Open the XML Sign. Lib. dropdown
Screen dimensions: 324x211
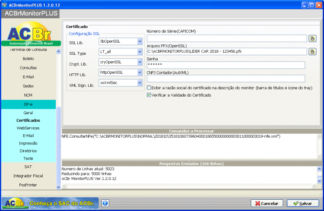[140, 82]
